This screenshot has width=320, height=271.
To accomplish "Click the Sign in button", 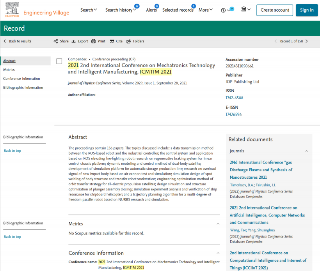I will 307,10.
